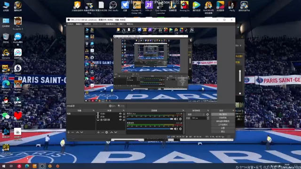Pop out Scene Transitions dock panel
301x169 pixels.
coord(208,111)
